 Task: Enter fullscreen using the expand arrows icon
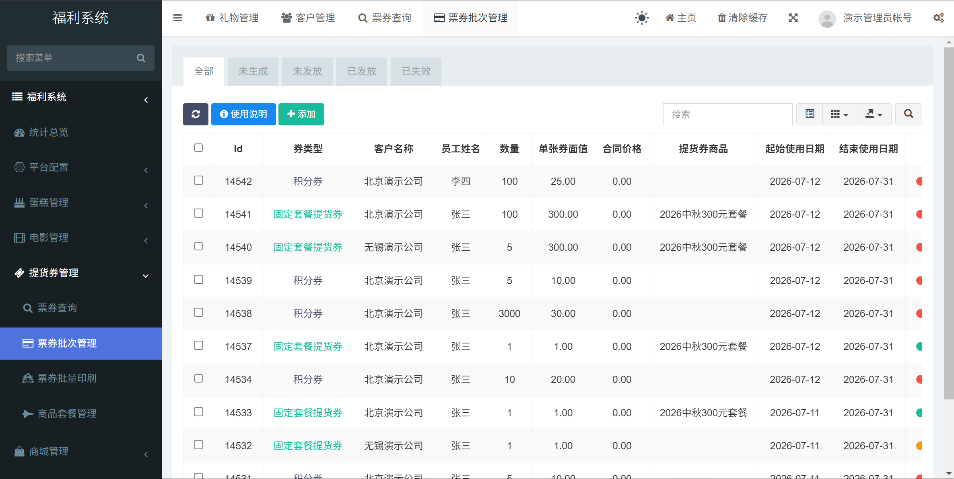click(793, 18)
